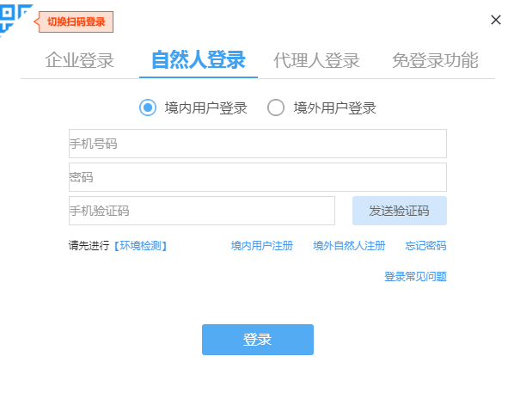
Task: Select the 自然人登录 tab
Action: pyautogui.click(x=199, y=60)
